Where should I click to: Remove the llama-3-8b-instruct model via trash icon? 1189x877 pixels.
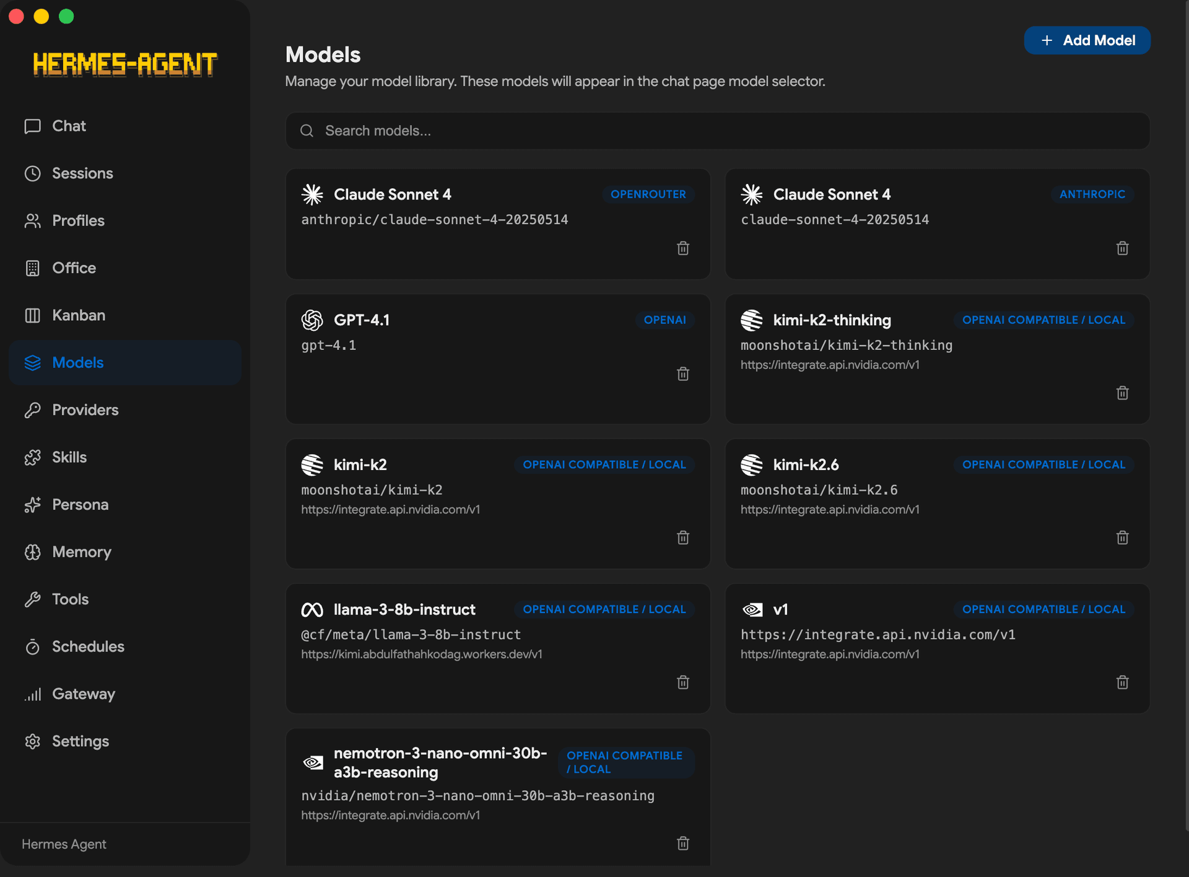(x=683, y=683)
